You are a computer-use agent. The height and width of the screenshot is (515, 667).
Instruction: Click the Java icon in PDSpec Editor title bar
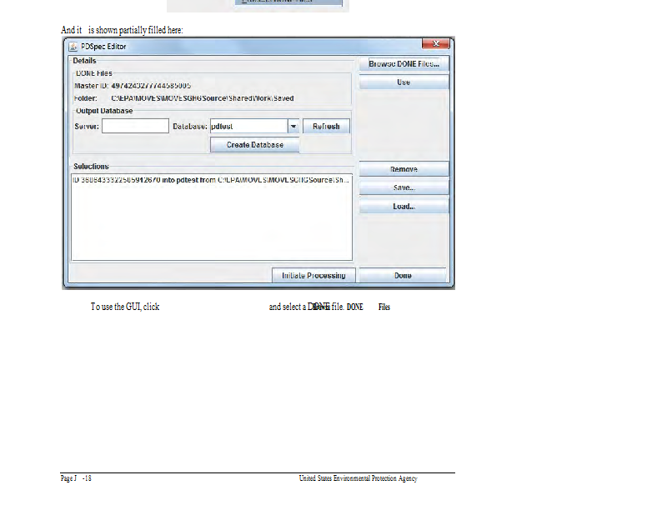click(73, 46)
